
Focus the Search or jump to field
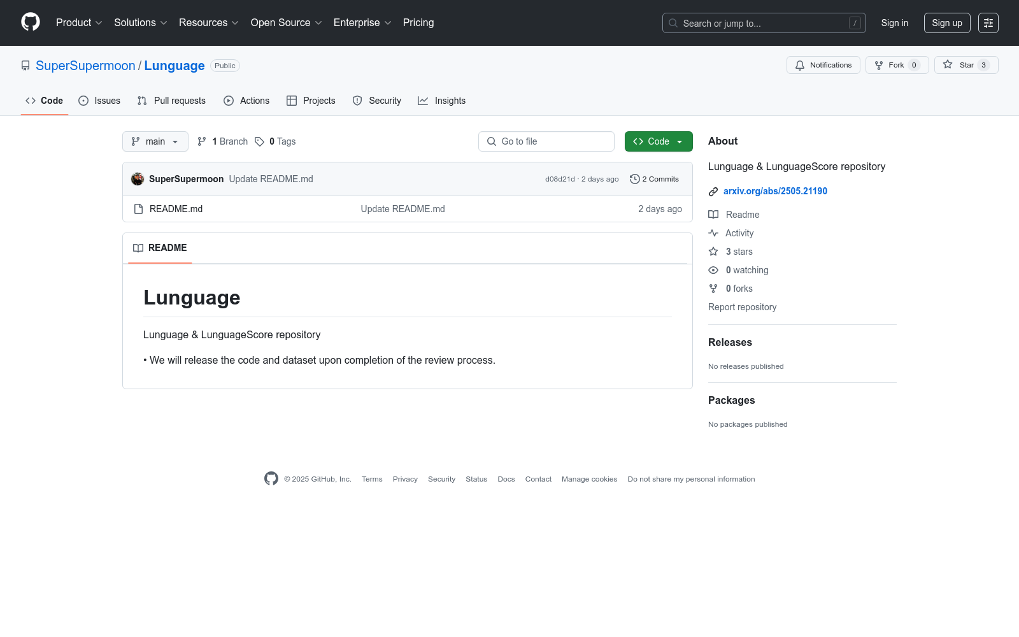(764, 23)
